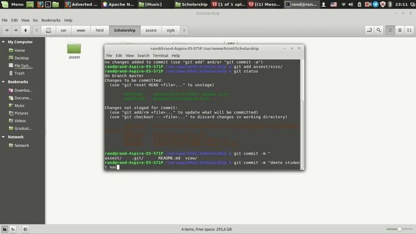Go forward in file manager
The width and height of the screenshot is (416, 234).
pos(16,31)
